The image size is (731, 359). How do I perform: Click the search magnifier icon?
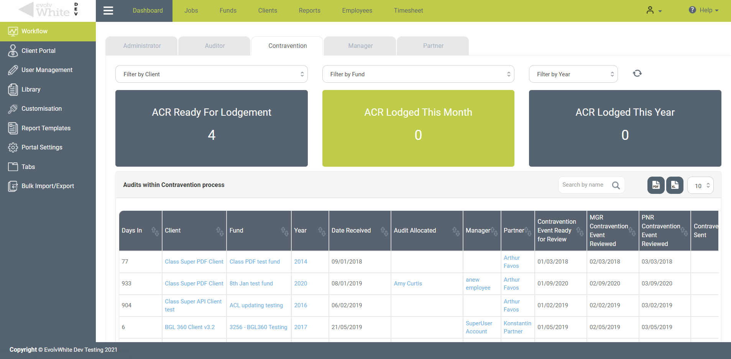(x=616, y=185)
